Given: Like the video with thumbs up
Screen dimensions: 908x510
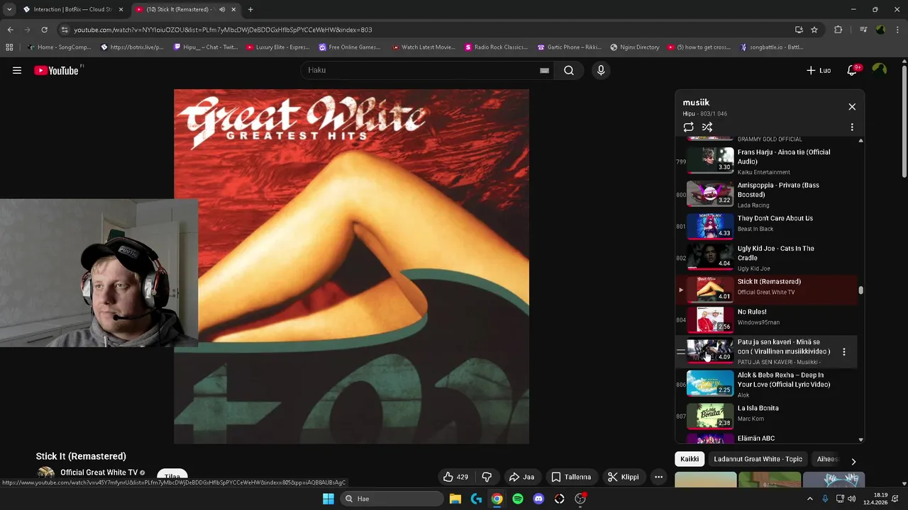Looking at the screenshot, I should click(455, 477).
